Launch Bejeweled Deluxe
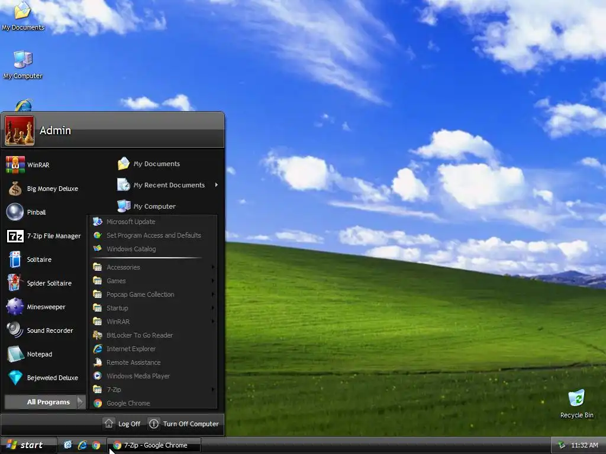Screen dimensions: 606x454 click(44, 378)
